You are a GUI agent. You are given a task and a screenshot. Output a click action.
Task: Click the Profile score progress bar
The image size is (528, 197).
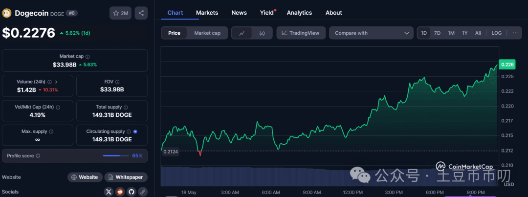116,155
